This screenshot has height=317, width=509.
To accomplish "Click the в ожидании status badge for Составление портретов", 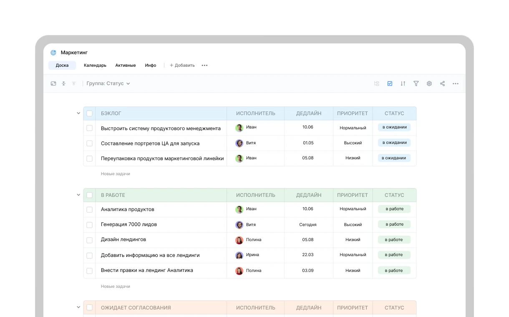I will [394, 143].
